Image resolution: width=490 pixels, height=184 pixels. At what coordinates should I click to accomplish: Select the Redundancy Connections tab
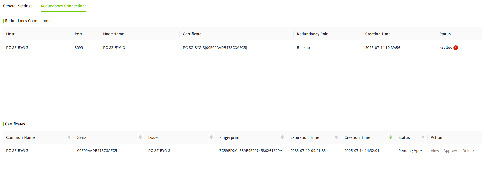coord(64,6)
